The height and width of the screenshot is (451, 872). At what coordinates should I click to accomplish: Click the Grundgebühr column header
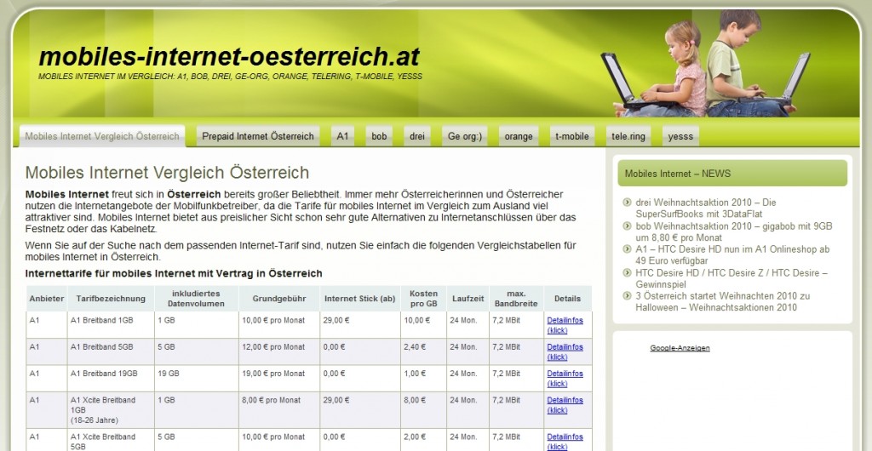point(279,299)
